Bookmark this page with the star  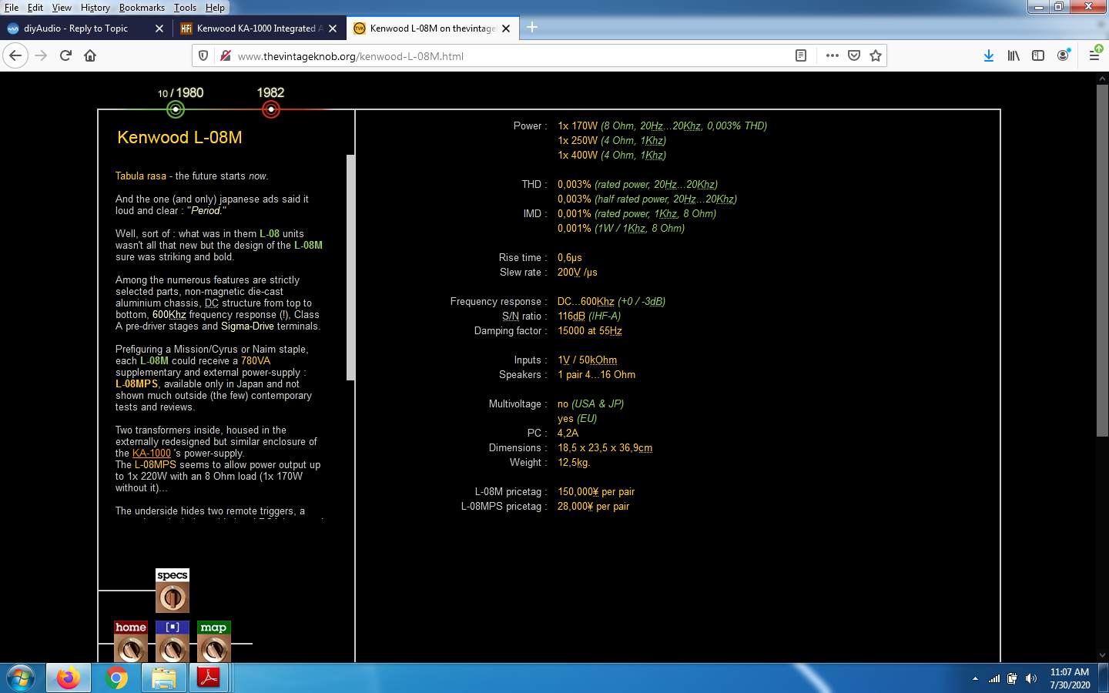click(876, 55)
